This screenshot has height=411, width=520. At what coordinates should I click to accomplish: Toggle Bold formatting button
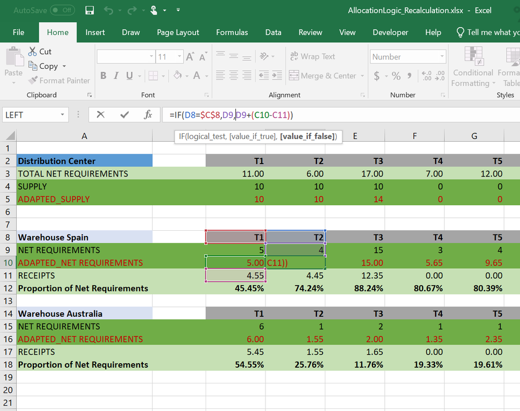tap(103, 76)
